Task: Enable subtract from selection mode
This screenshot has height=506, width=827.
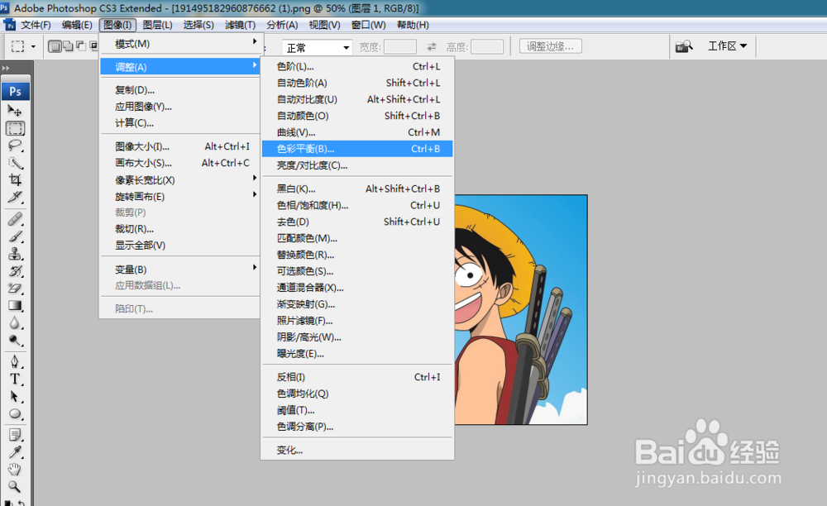Action: click(80, 46)
